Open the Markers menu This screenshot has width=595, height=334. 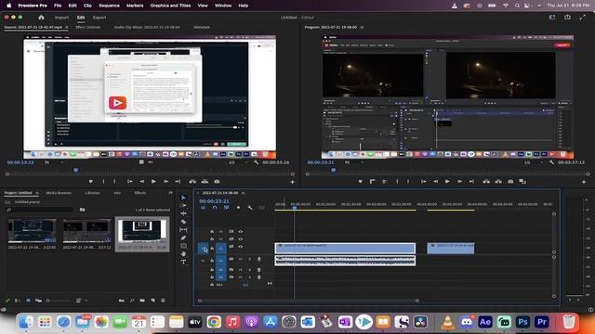click(135, 6)
